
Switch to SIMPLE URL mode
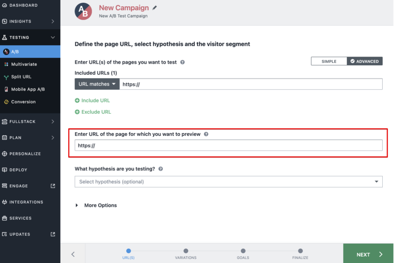[x=329, y=61]
